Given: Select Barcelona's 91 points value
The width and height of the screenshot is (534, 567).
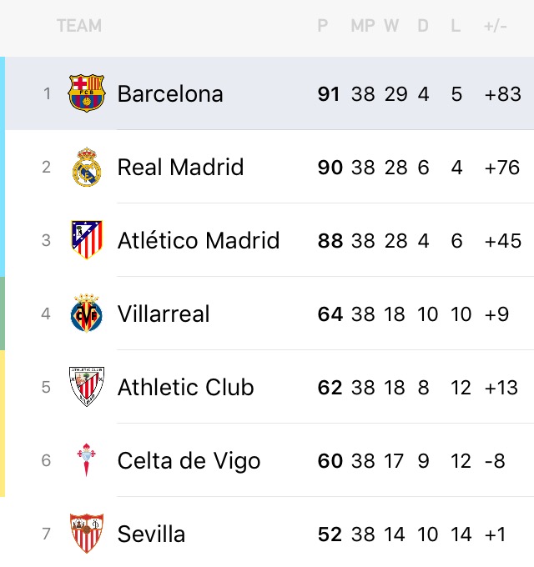Looking at the screenshot, I should pos(329,94).
